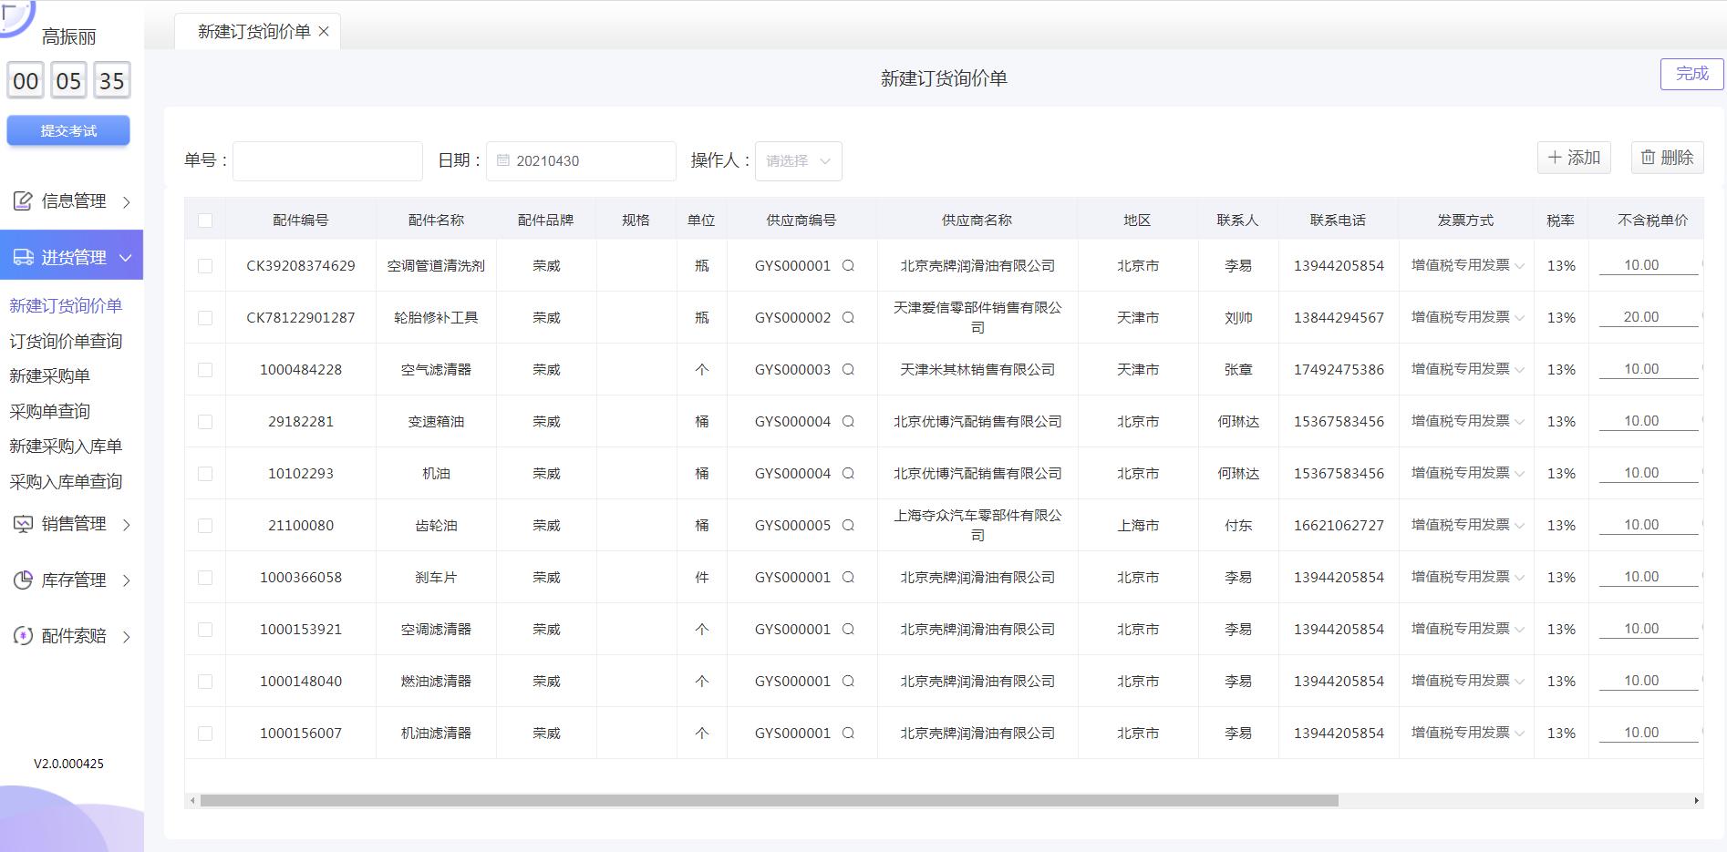The width and height of the screenshot is (1727, 852).
Task: Click the 日期 field showing 20210430
Action: pos(581,161)
